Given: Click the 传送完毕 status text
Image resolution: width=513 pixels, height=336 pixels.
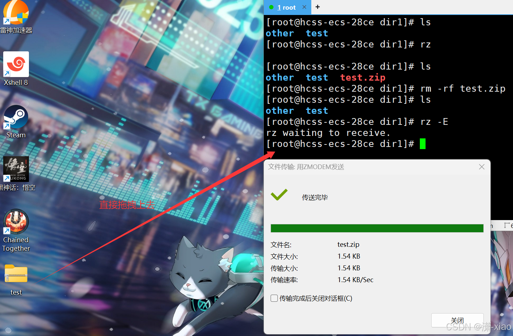Looking at the screenshot, I should [x=315, y=197].
